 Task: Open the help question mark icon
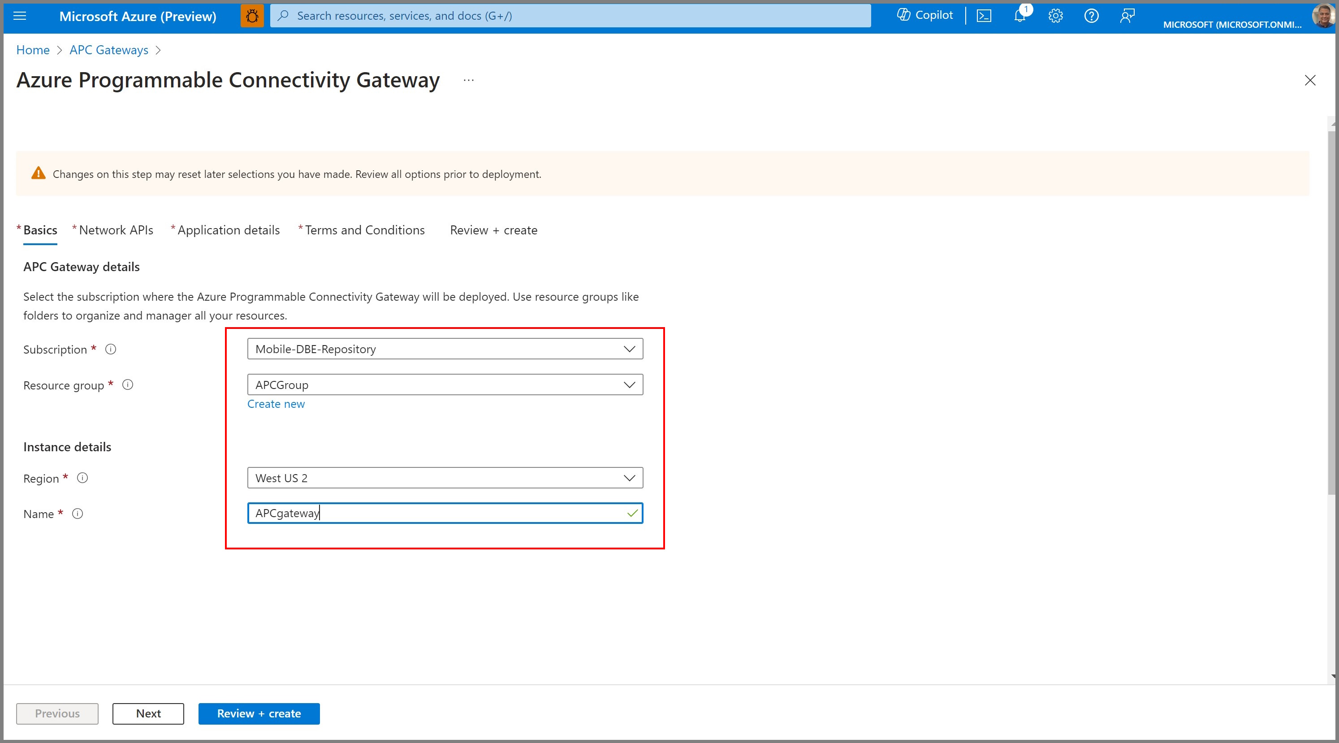coord(1092,16)
